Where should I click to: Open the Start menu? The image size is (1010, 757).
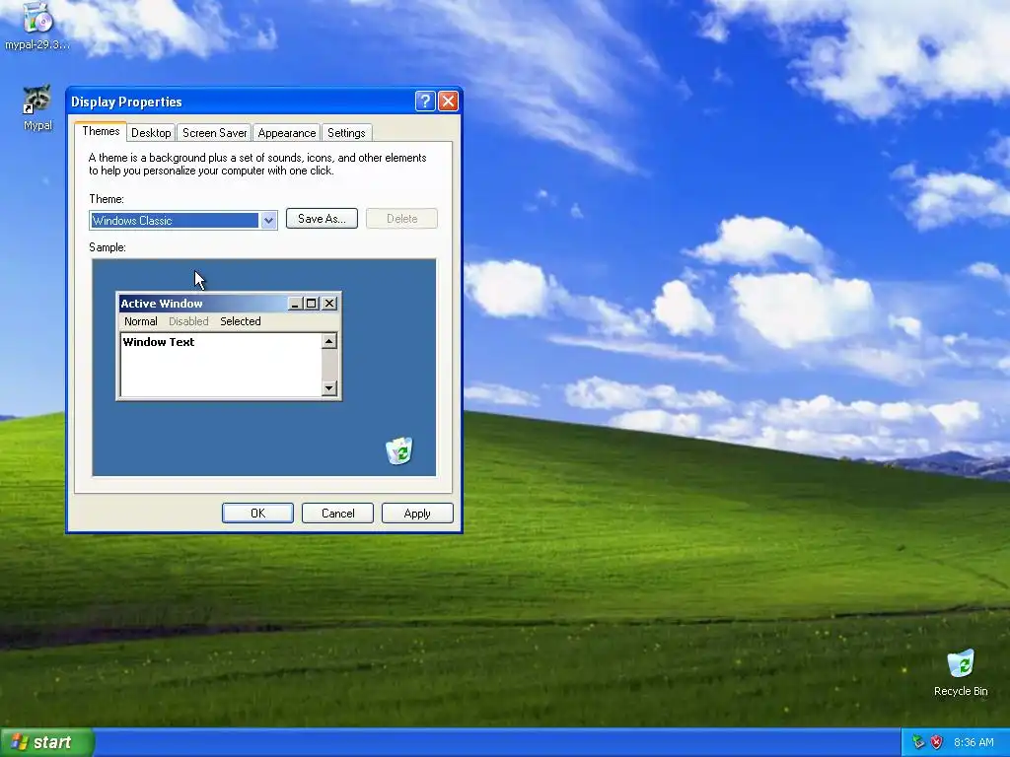click(x=47, y=742)
